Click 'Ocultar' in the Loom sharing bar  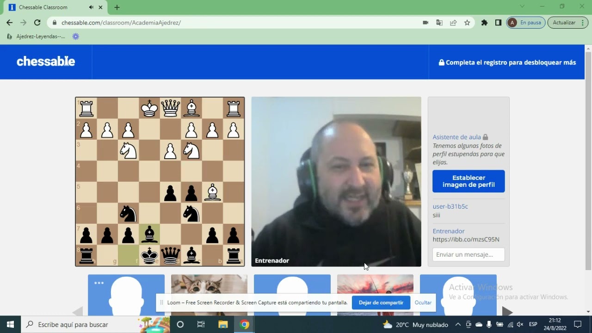point(423,302)
